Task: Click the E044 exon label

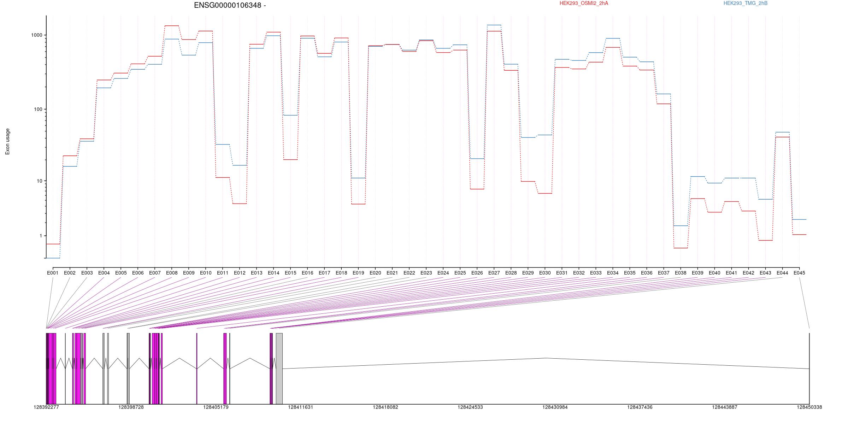Action: (782, 273)
